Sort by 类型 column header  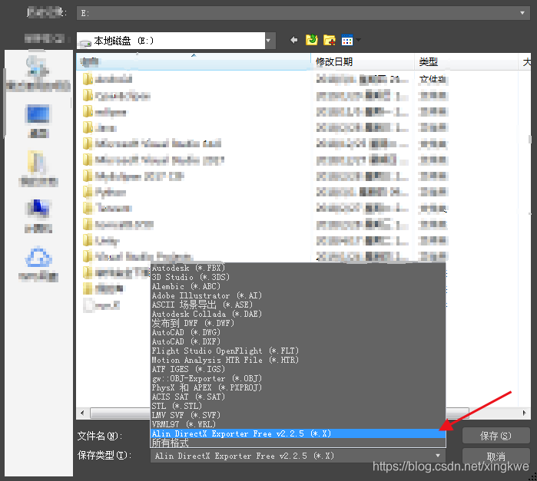(x=466, y=62)
